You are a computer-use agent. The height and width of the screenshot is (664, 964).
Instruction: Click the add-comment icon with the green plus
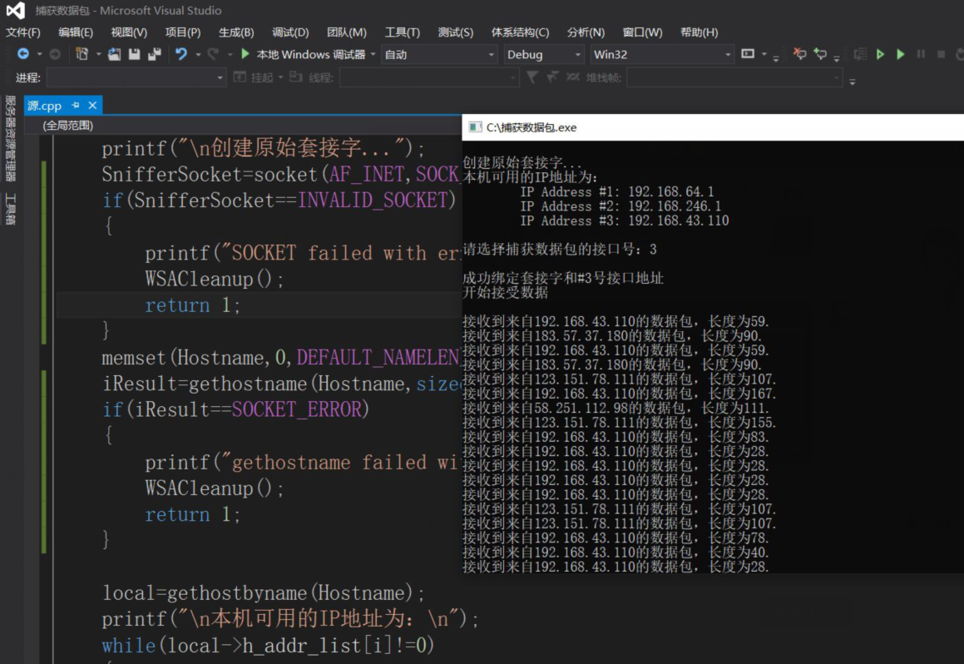(x=820, y=54)
